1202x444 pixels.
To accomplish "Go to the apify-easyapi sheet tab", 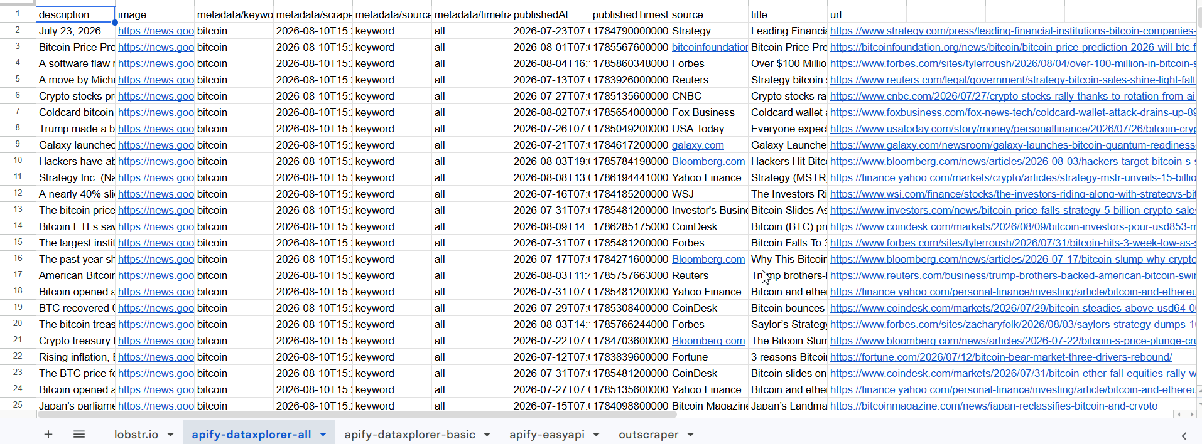I will tap(547, 435).
